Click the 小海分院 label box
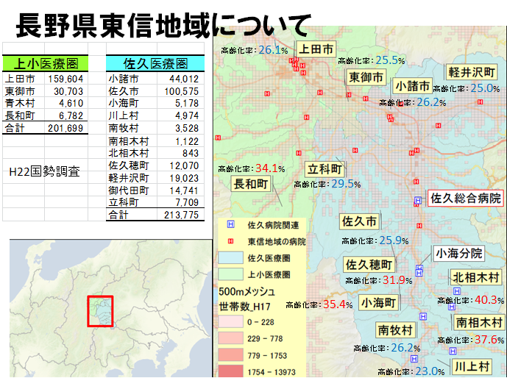 pos(458,253)
